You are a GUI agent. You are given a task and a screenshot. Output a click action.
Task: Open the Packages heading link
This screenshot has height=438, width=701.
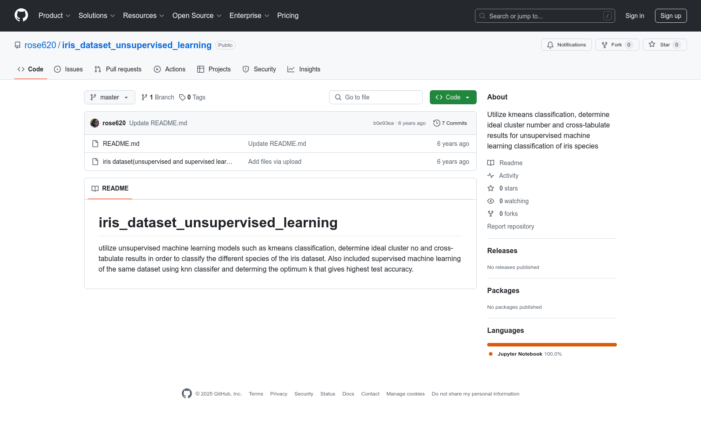click(503, 290)
